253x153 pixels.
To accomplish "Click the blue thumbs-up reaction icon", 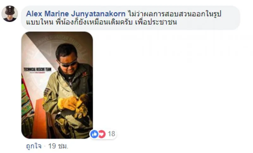I will click(x=94, y=134).
